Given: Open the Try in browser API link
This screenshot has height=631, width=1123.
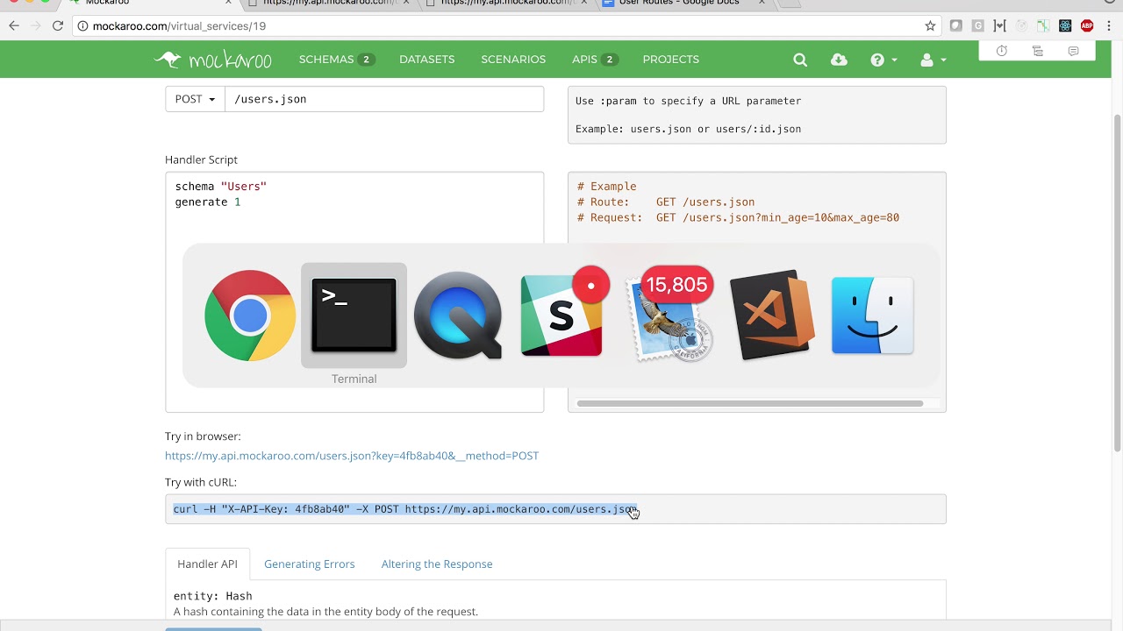Looking at the screenshot, I should tap(352, 456).
